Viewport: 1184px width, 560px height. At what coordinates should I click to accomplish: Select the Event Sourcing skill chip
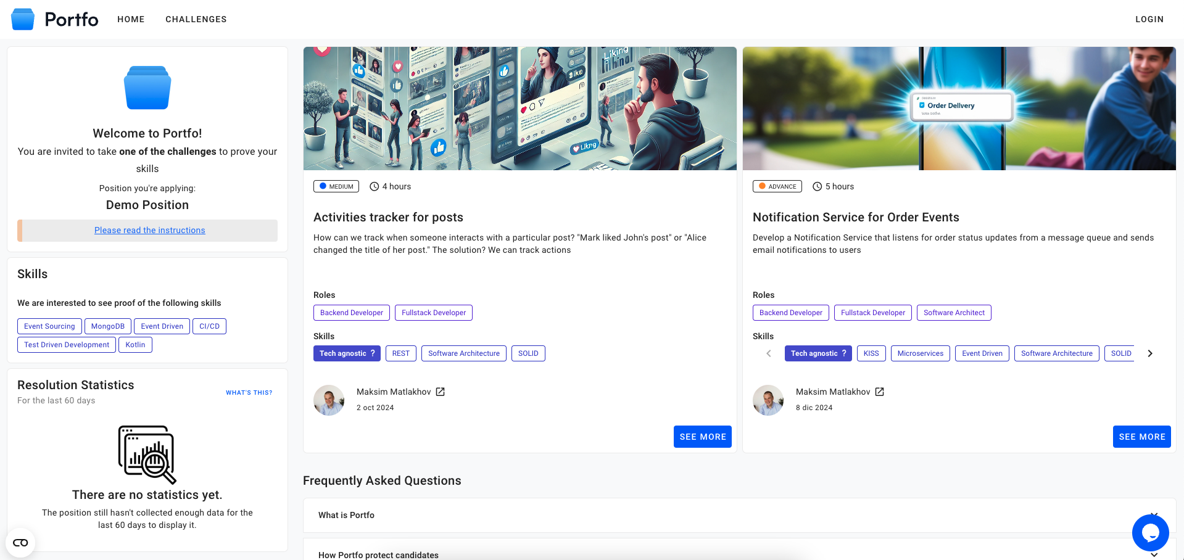pyautogui.click(x=49, y=326)
